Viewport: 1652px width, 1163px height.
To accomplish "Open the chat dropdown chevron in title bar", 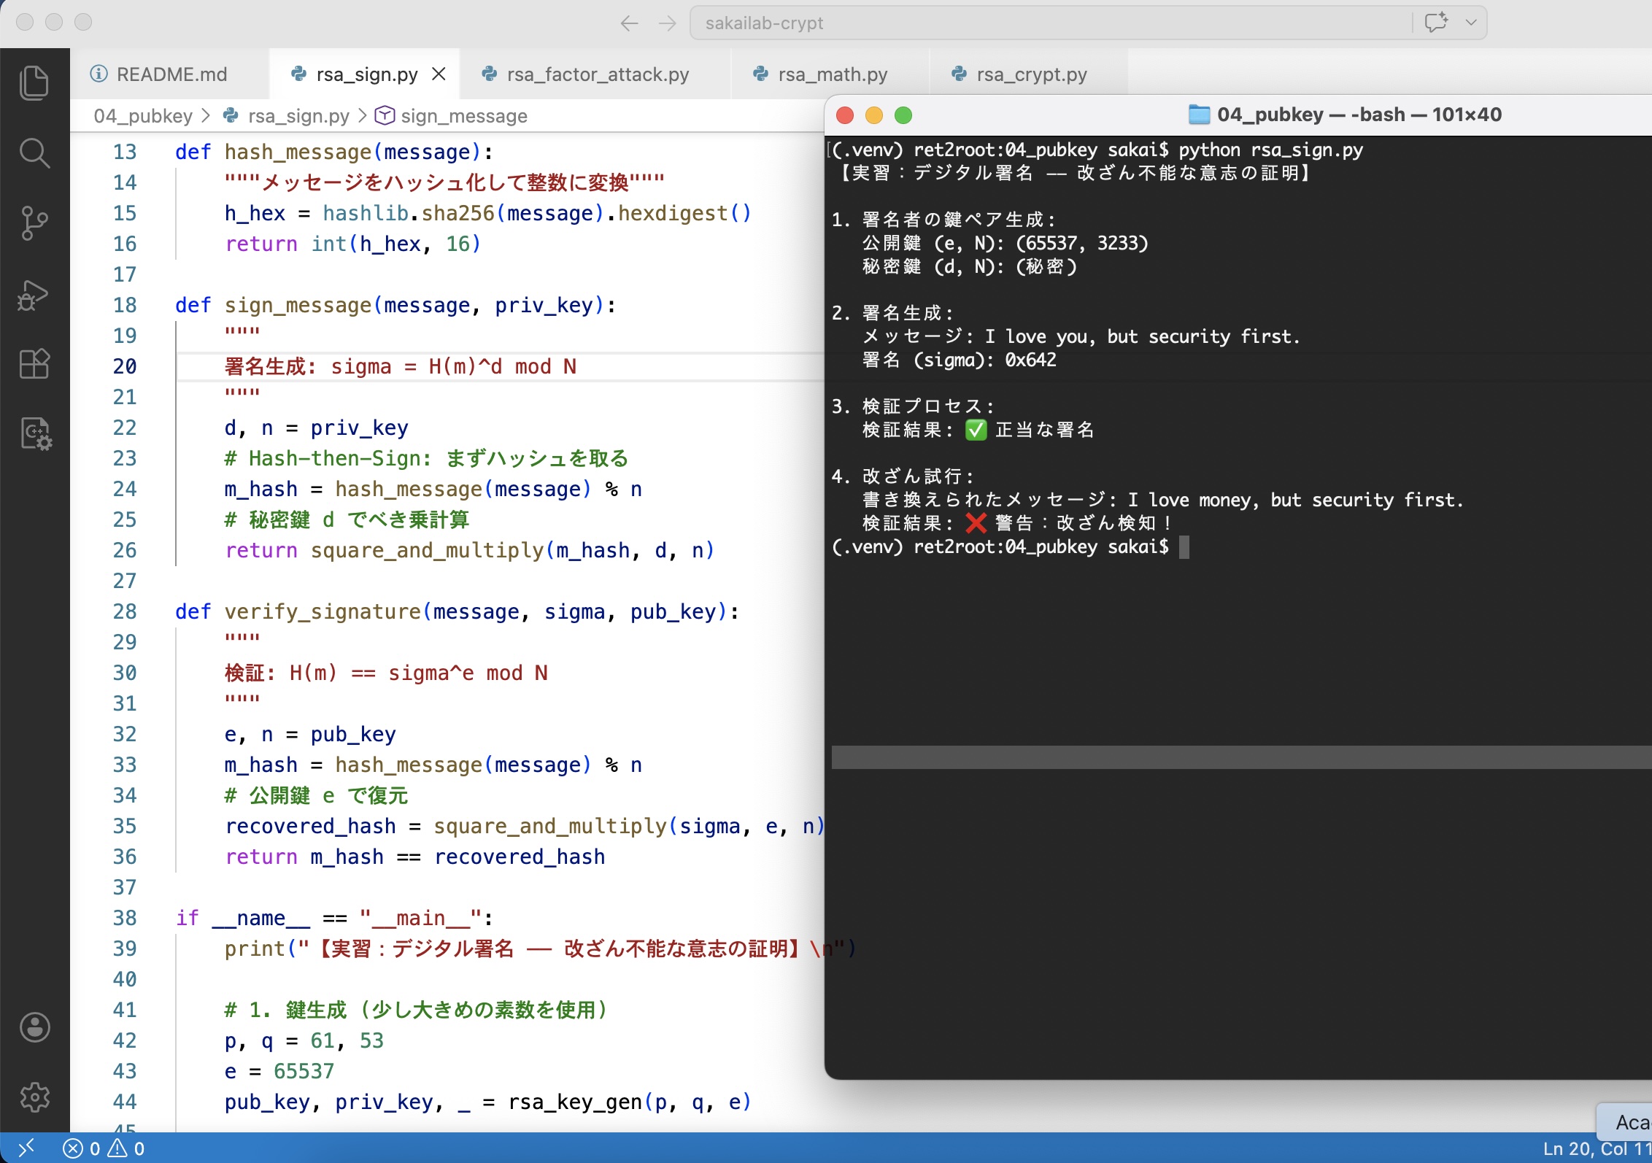I will 1471,23.
